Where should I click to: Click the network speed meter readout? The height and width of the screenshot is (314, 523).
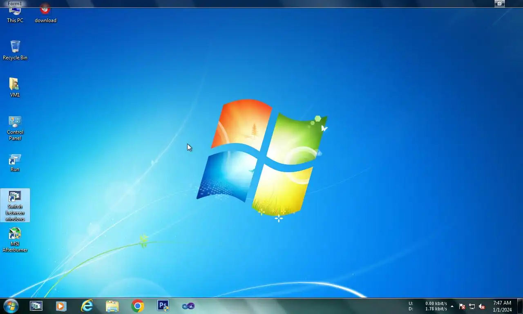(x=428, y=306)
